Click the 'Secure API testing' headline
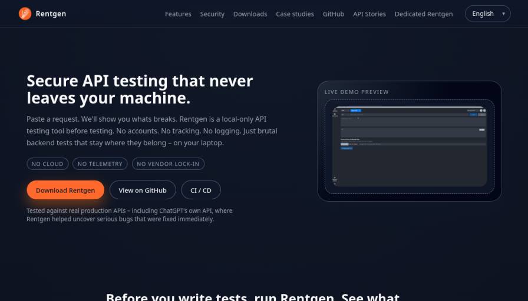528x301 pixels. [140, 89]
